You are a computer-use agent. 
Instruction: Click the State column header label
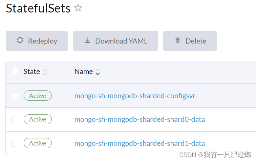[x=31, y=72]
